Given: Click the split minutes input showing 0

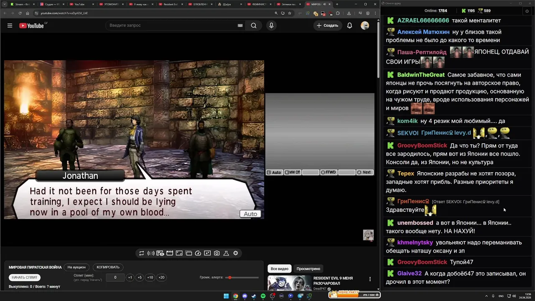Looking at the screenshot, I should coord(115,278).
